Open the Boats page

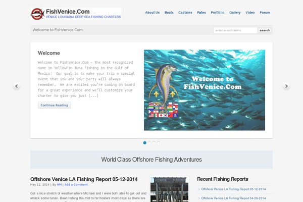coord(169,13)
